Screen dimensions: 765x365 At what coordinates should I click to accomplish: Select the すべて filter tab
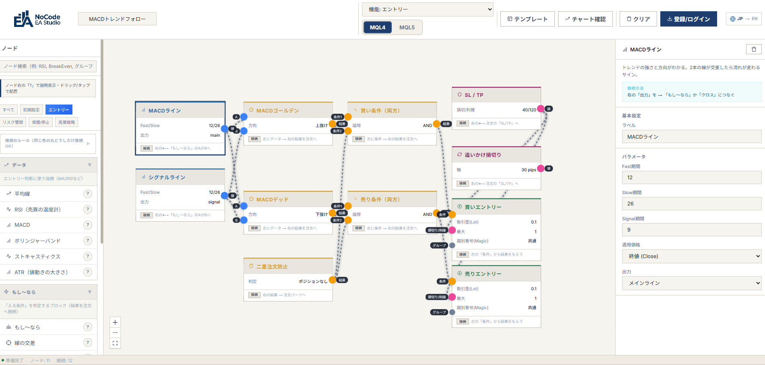point(9,109)
